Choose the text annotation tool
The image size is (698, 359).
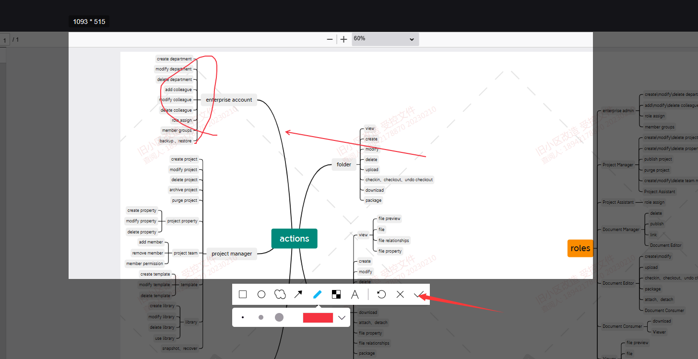pyautogui.click(x=355, y=294)
